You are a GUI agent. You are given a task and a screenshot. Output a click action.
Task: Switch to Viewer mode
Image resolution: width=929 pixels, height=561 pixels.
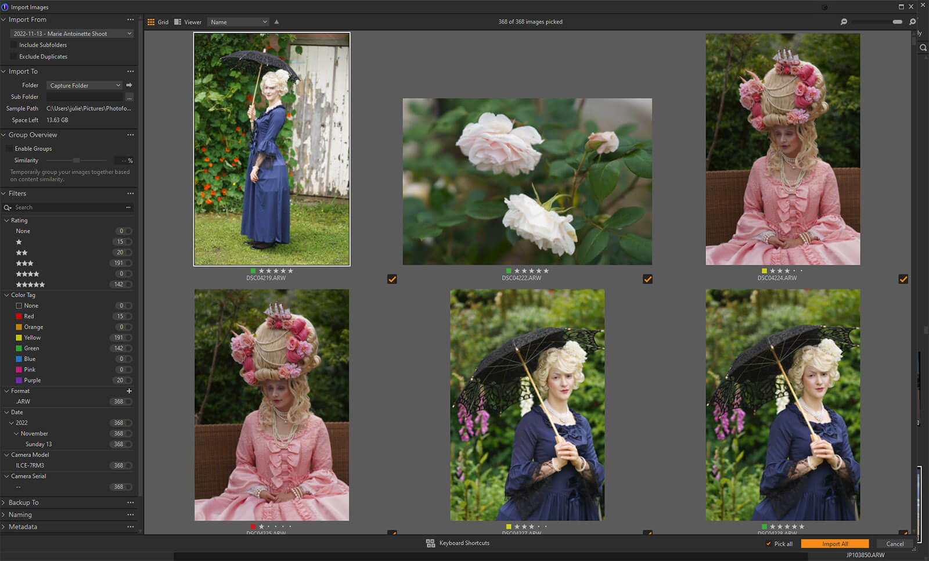point(188,22)
